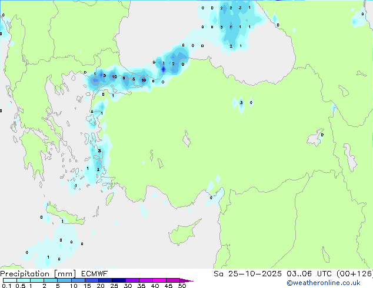Click the "(00+126)" forecast offset text
373x288 pixels.
coord(355,274)
